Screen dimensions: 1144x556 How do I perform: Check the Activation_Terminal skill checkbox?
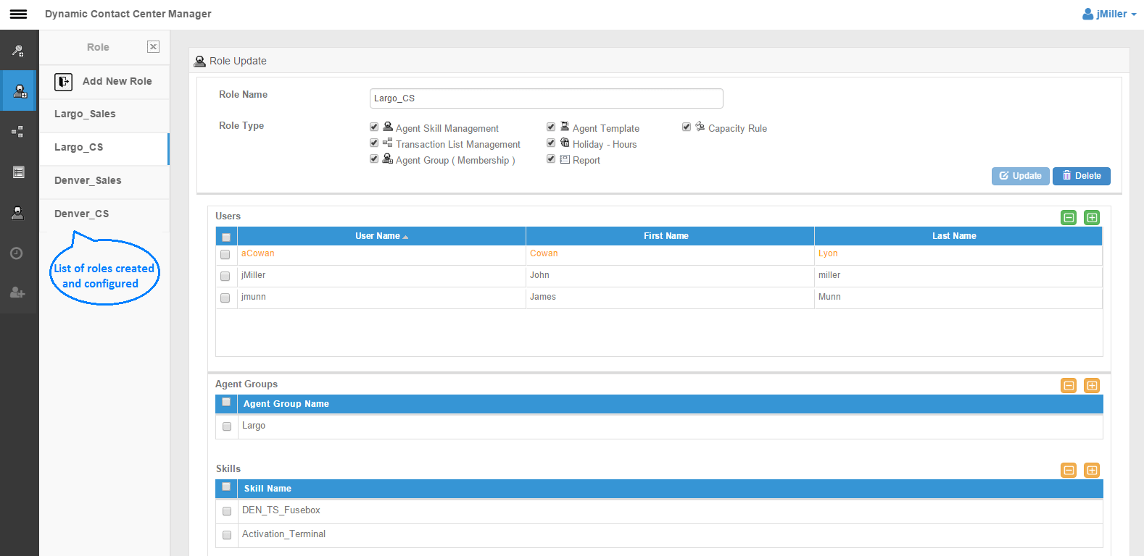[x=227, y=535]
